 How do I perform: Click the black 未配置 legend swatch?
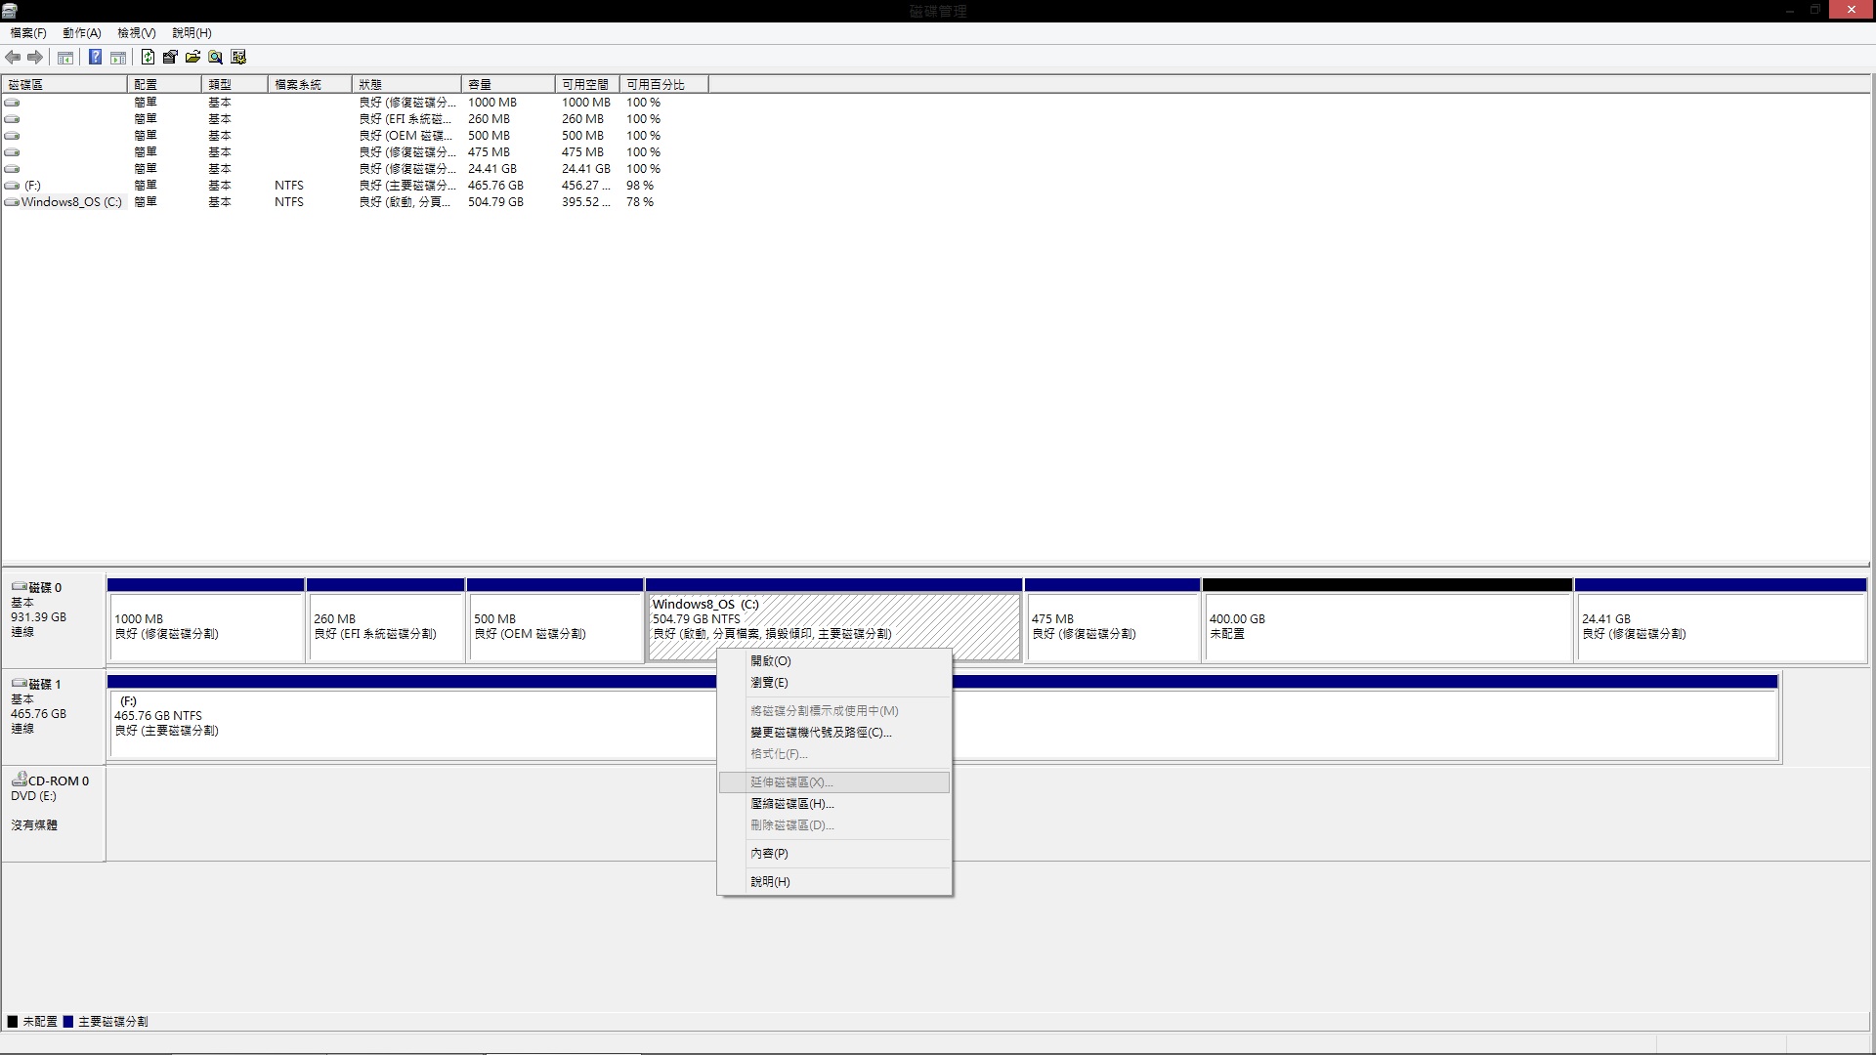(x=13, y=1022)
